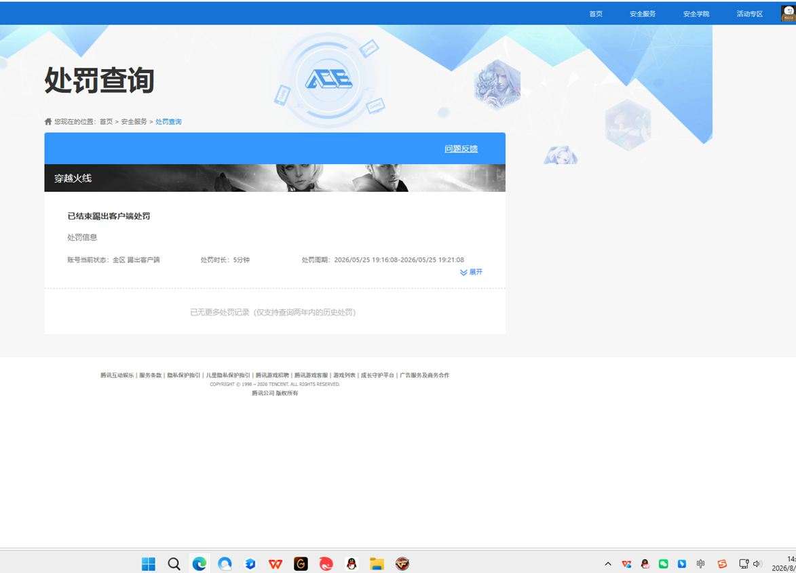796x573 pixels.
Task: Click 首页 in the breadcrumb trail
Action: [x=106, y=121]
